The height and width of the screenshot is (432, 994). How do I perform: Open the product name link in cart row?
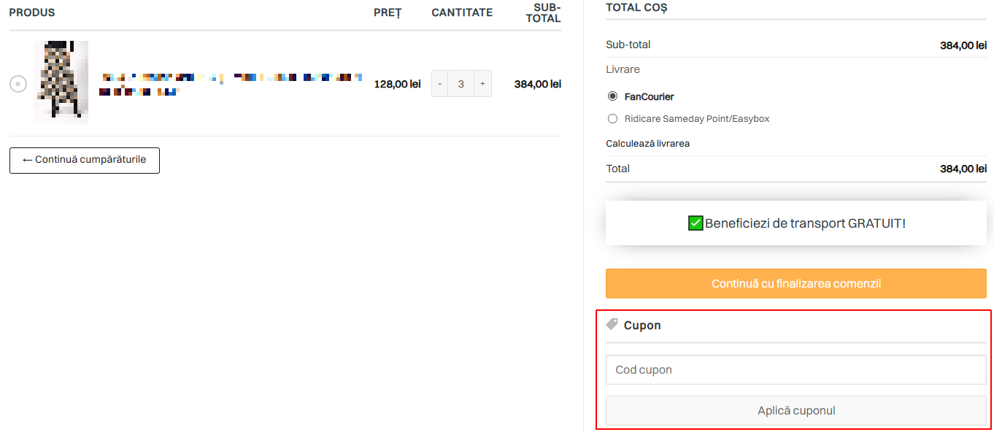click(231, 84)
